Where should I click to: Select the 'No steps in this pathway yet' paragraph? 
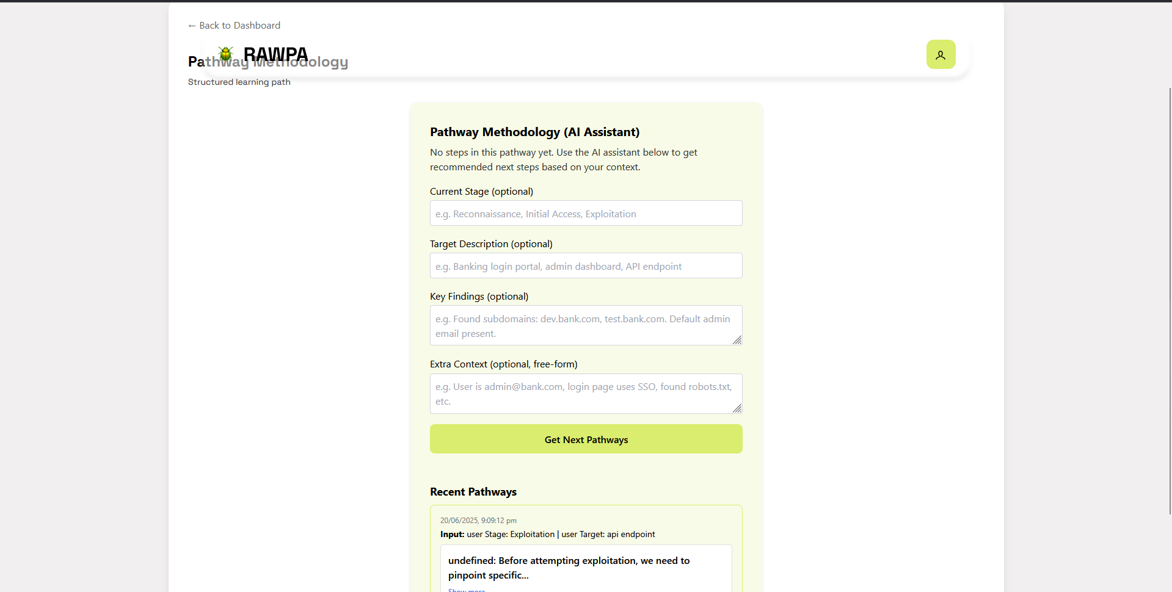click(x=564, y=160)
